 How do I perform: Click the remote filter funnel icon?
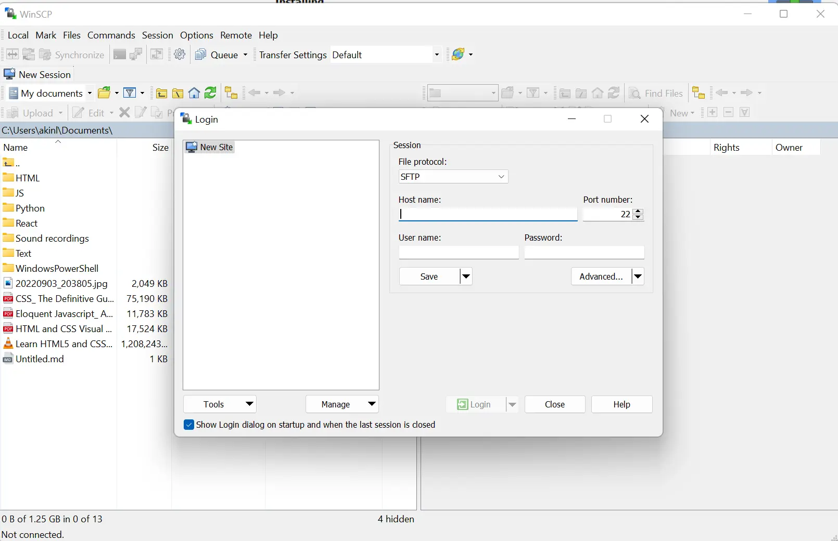[533, 93]
